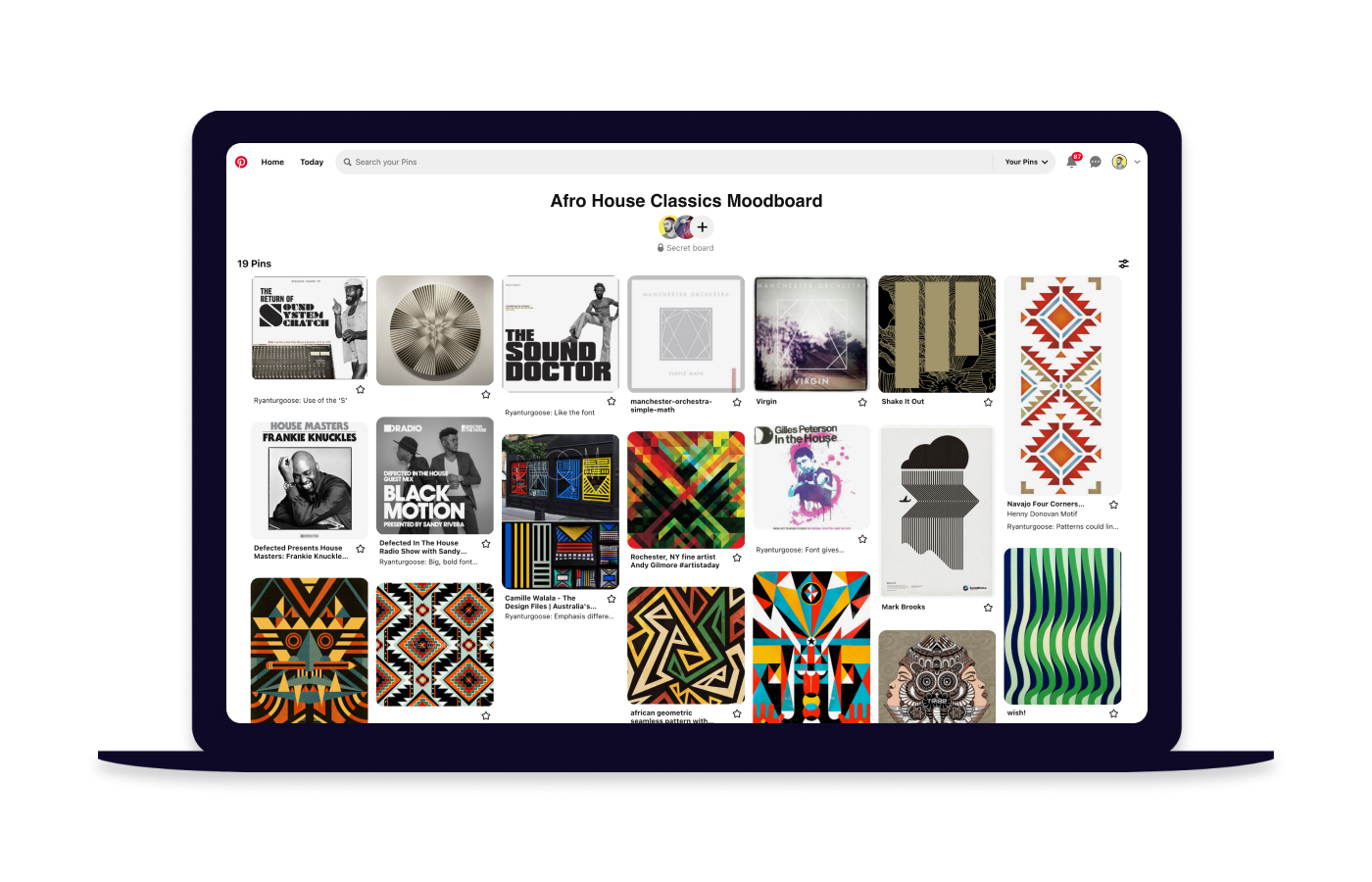
Task: Open the messages speech bubble icon
Action: [1096, 162]
